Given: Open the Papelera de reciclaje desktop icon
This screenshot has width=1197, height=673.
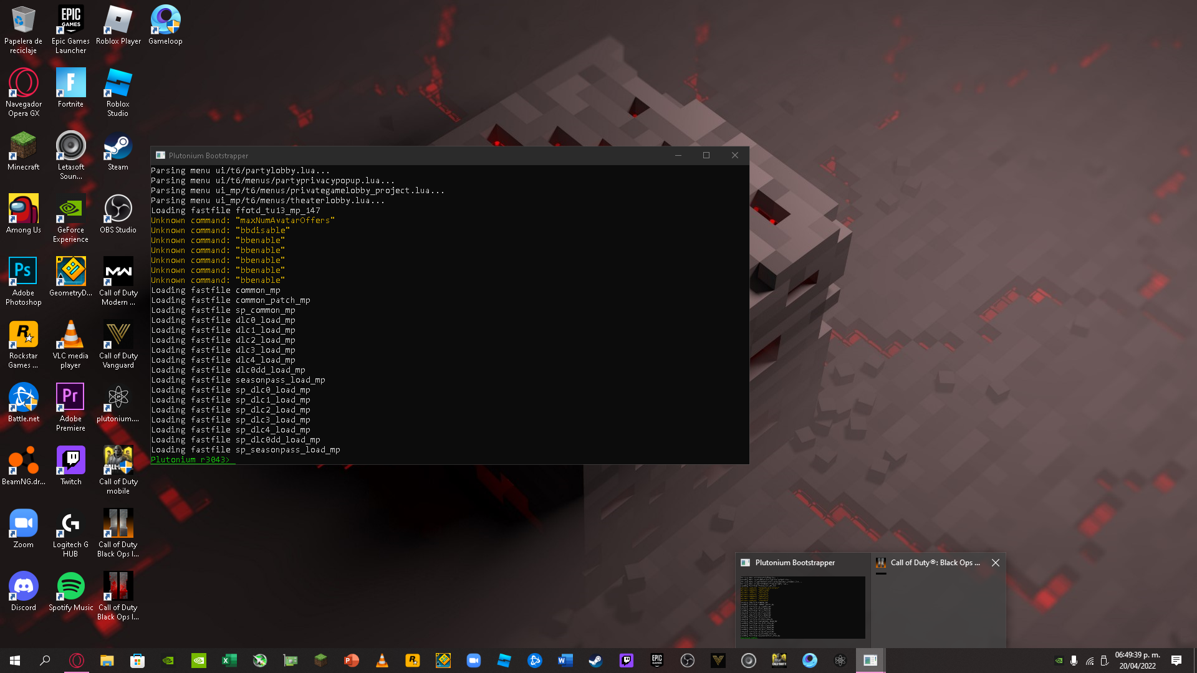Looking at the screenshot, I should [23, 29].
